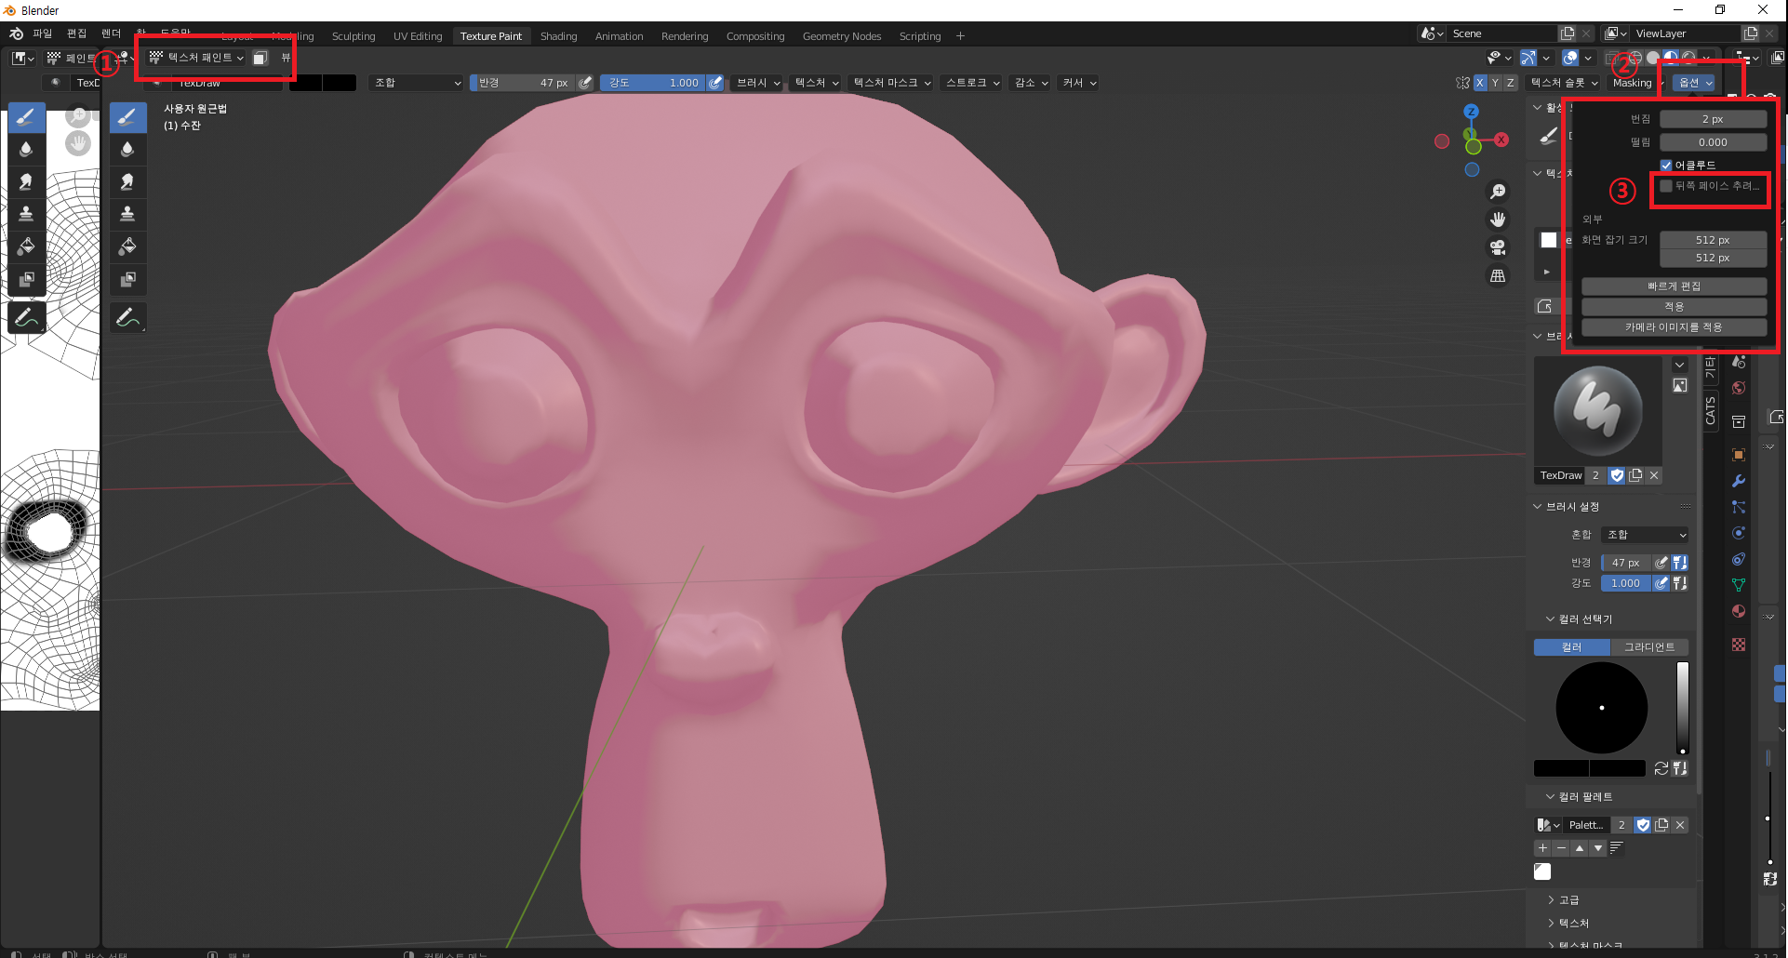Select the Annotate tool in 3D viewport
Screen dimensions: 1788x958
[x=127, y=318]
